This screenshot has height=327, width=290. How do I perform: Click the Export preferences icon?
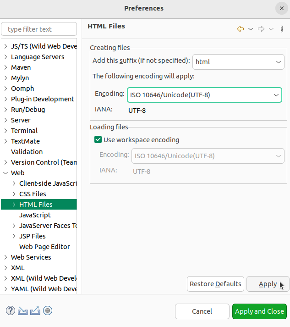35,311
